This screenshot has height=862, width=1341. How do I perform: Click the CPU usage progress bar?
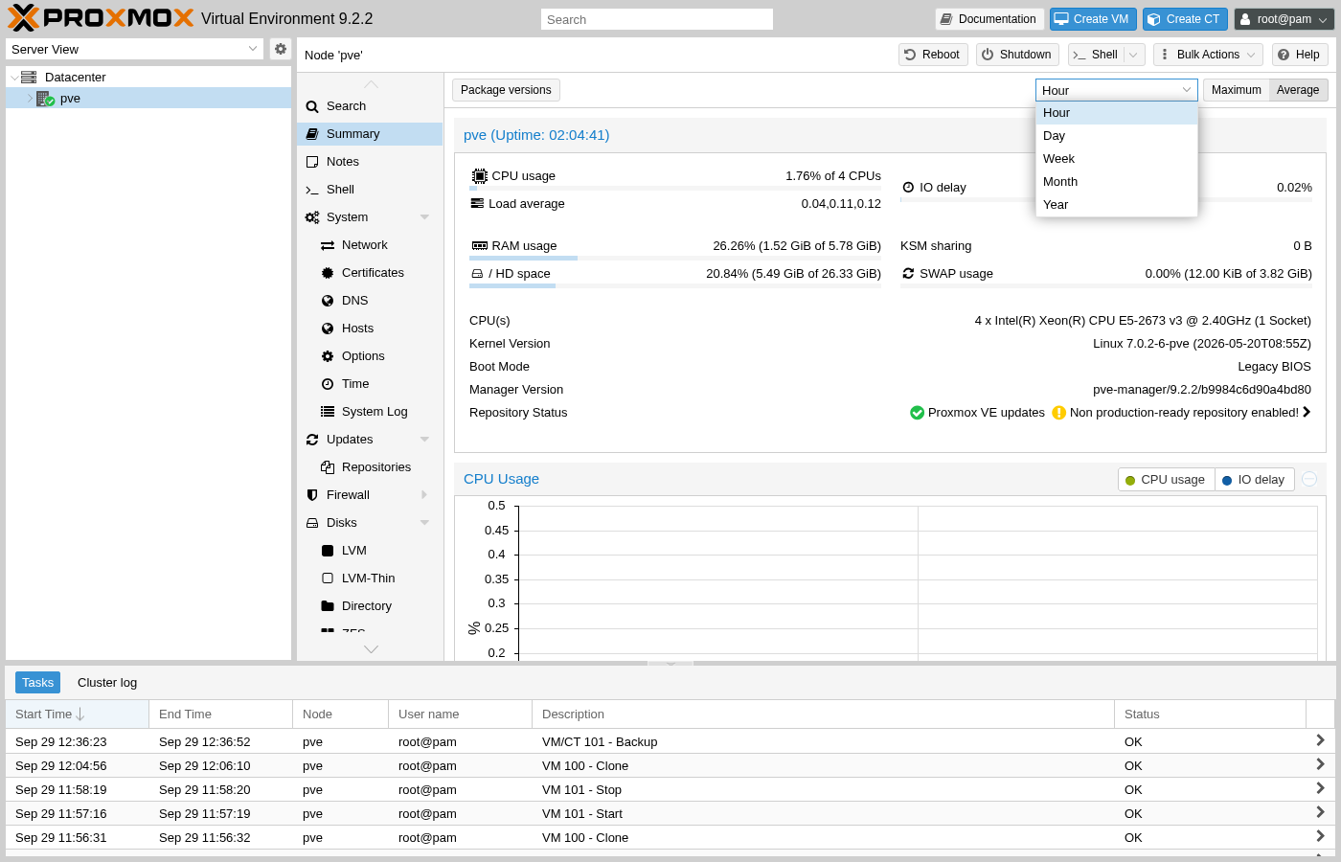point(675,189)
